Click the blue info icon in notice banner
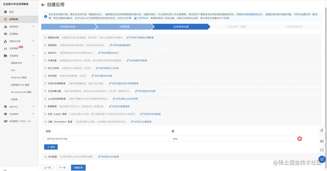 coord(45,16)
